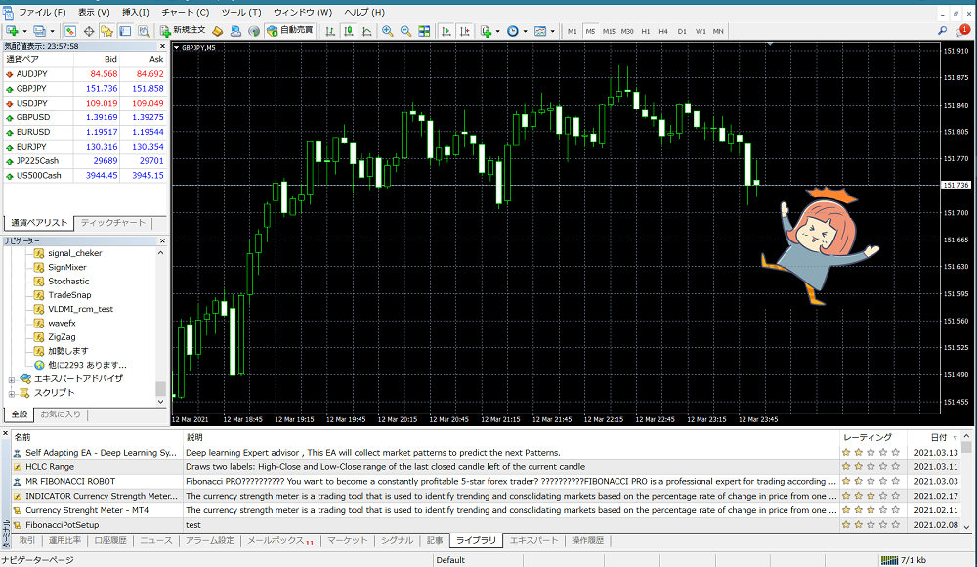Switch chart to line chart mode

(367, 31)
